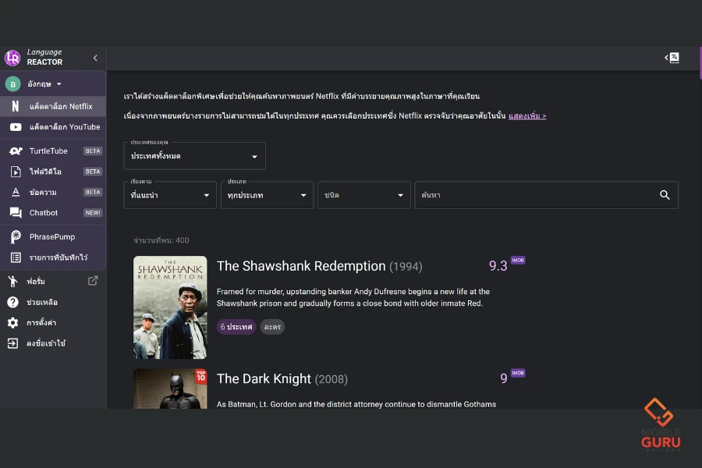Click the BETA badge beside ไฟล์วิดีโอ
Viewport: 702px width, 468px height.
93,172
